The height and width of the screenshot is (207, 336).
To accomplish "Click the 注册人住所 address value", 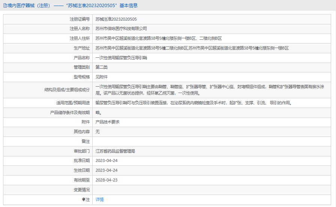I will pyautogui.click(x=158, y=38).
